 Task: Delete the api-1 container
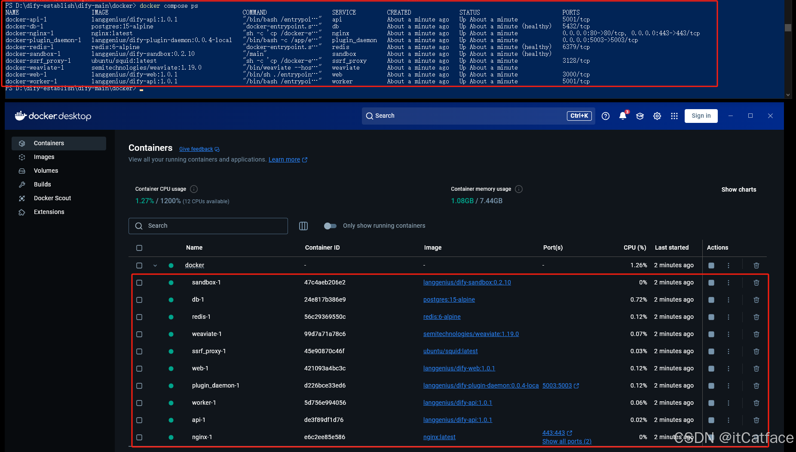pos(756,420)
